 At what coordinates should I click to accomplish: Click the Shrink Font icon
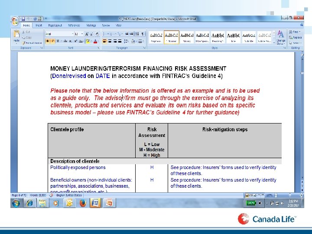tap(91, 34)
